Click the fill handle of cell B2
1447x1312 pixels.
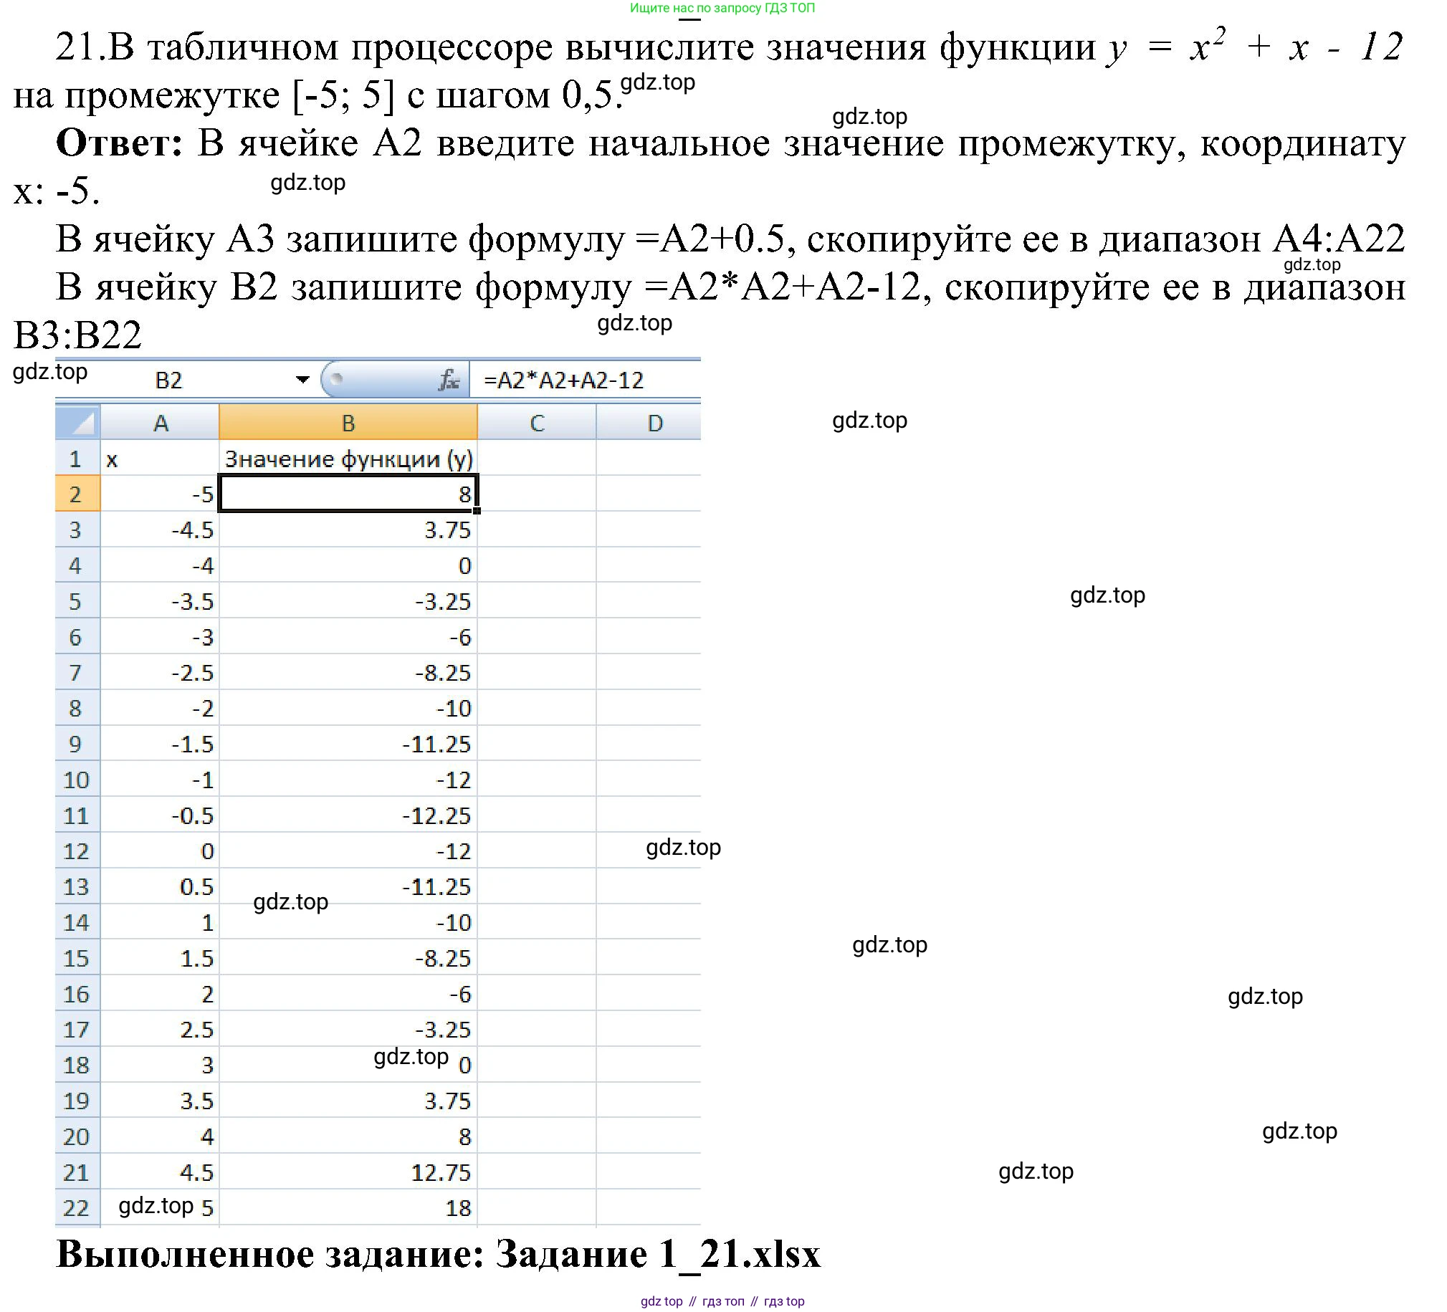point(477,510)
